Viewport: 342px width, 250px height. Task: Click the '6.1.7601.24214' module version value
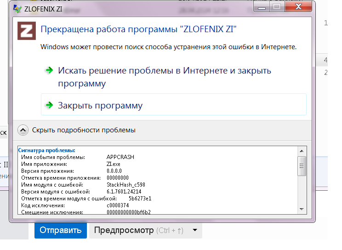click(124, 192)
